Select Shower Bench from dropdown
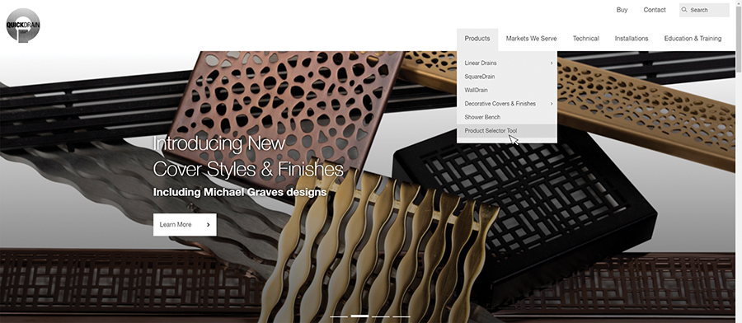 point(507,117)
